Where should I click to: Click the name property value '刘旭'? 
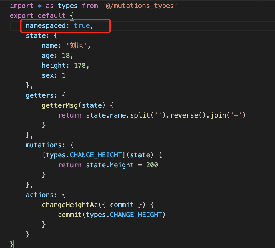pos(77,46)
